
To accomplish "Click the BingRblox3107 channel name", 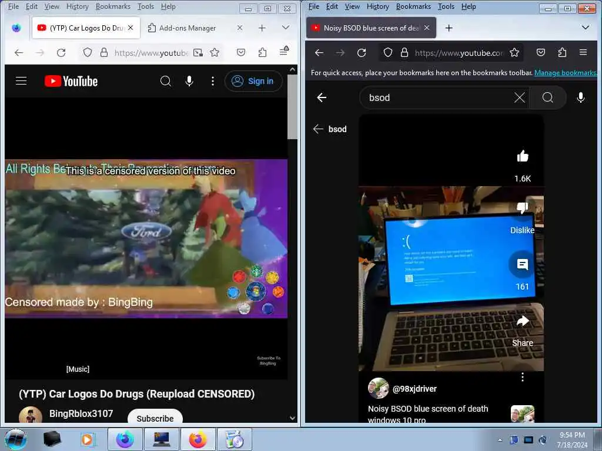I will tap(81, 413).
